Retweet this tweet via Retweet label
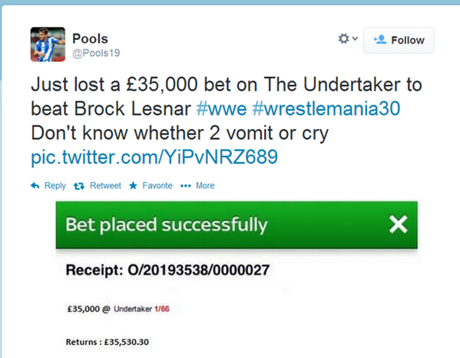The width and height of the screenshot is (460, 358). tap(105, 185)
